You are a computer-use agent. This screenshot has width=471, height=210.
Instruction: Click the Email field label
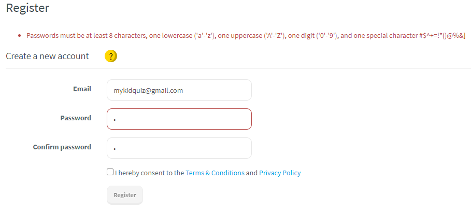82,89
